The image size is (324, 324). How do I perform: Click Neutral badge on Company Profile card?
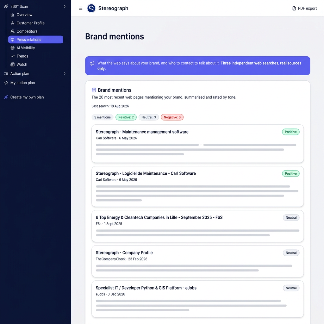(x=291, y=253)
